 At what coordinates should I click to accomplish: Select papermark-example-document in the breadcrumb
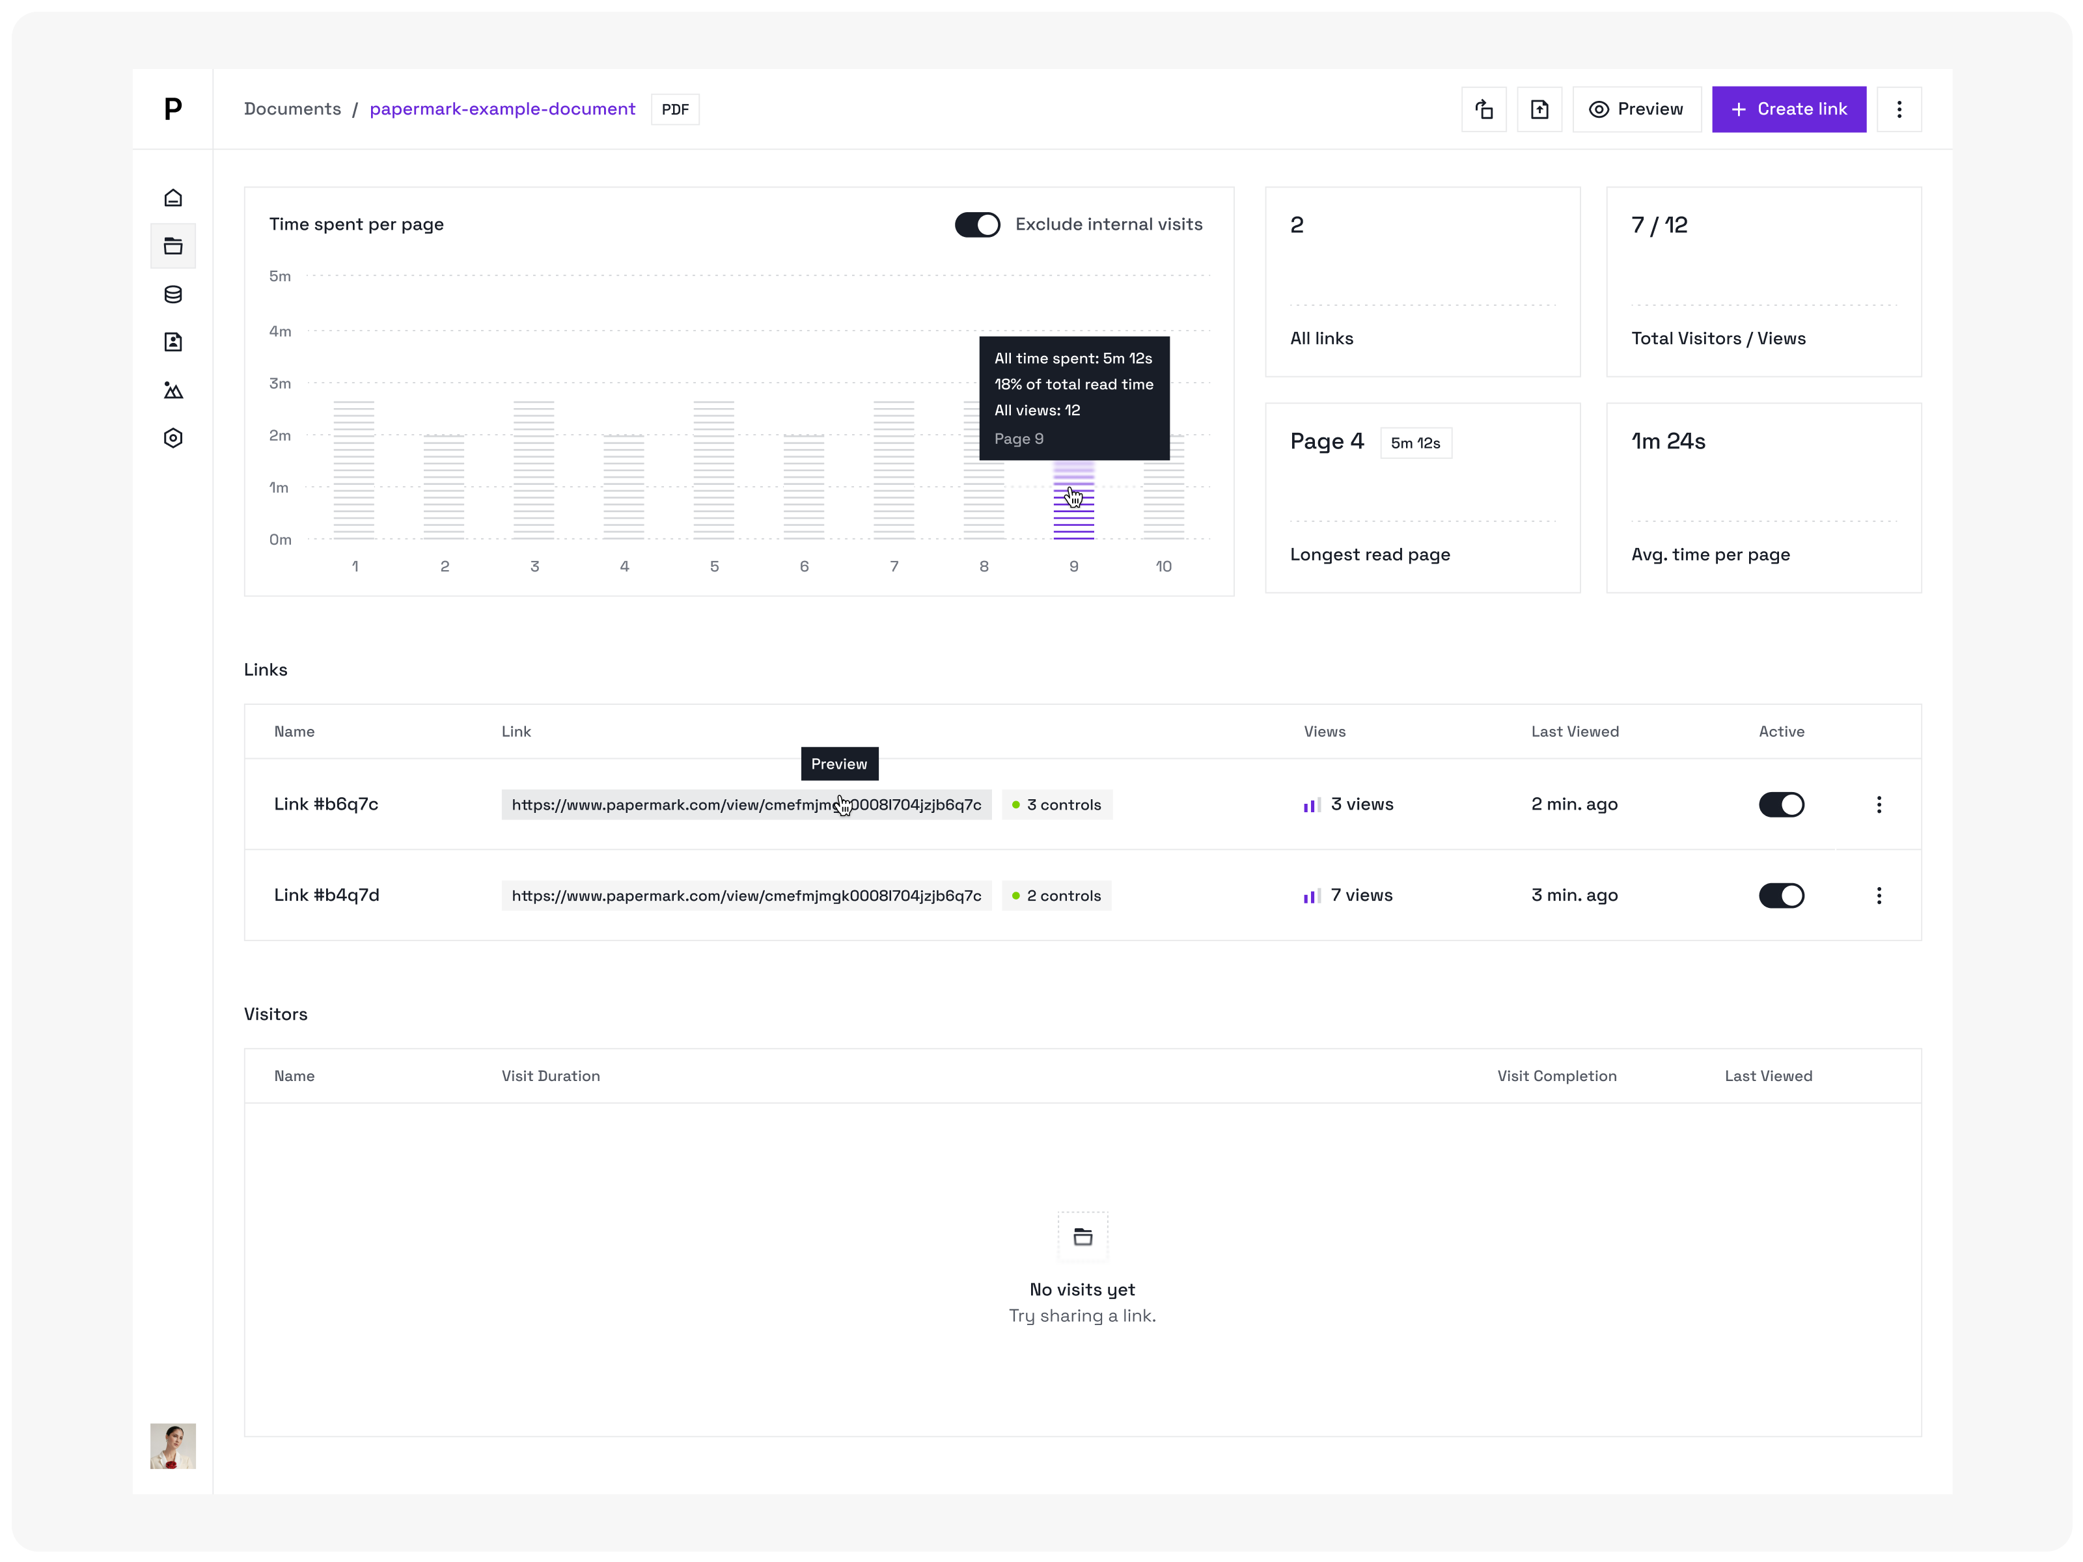click(503, 108)
